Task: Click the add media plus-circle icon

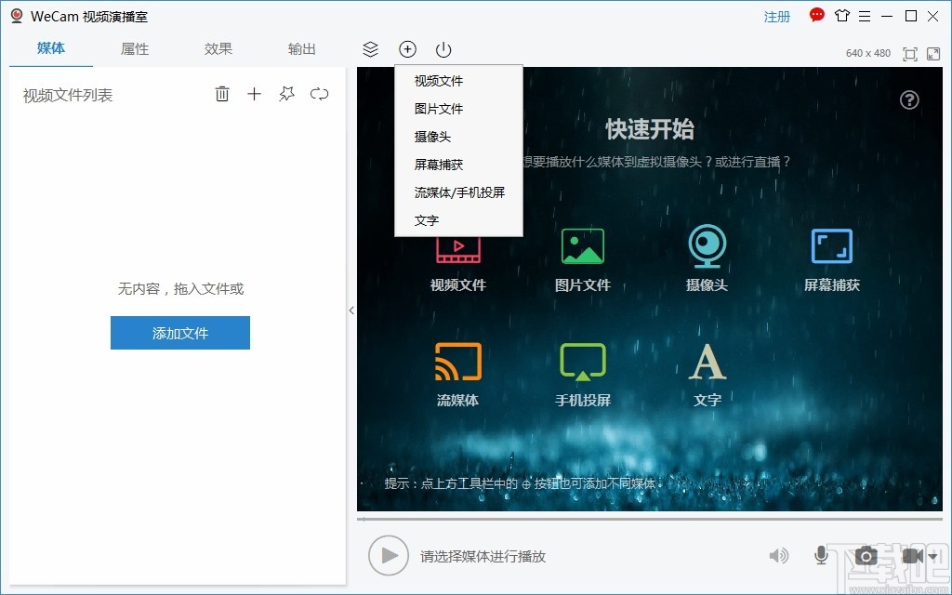Action: [x=407, y=49]
